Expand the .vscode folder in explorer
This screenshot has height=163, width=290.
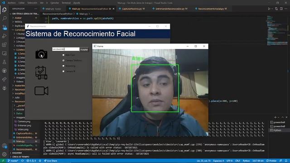point(20,110)
